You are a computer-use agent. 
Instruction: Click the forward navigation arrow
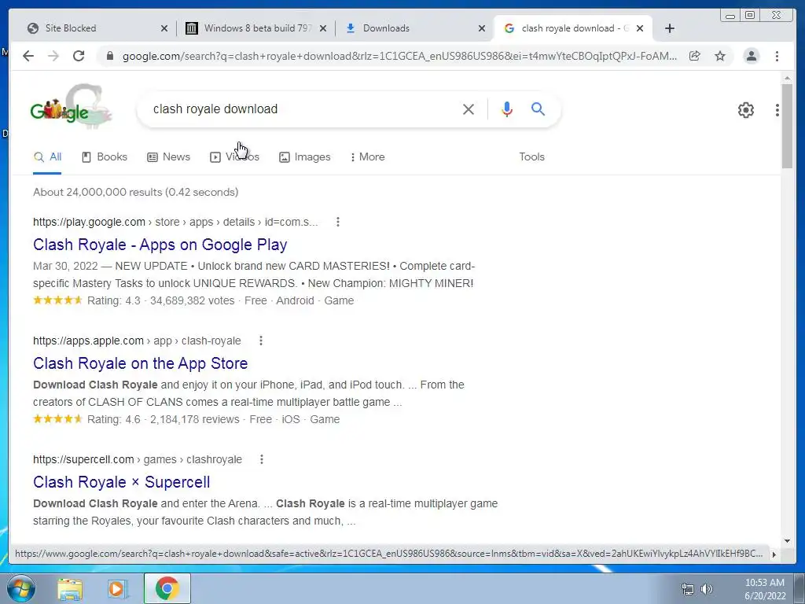click(x=53, y=56)
